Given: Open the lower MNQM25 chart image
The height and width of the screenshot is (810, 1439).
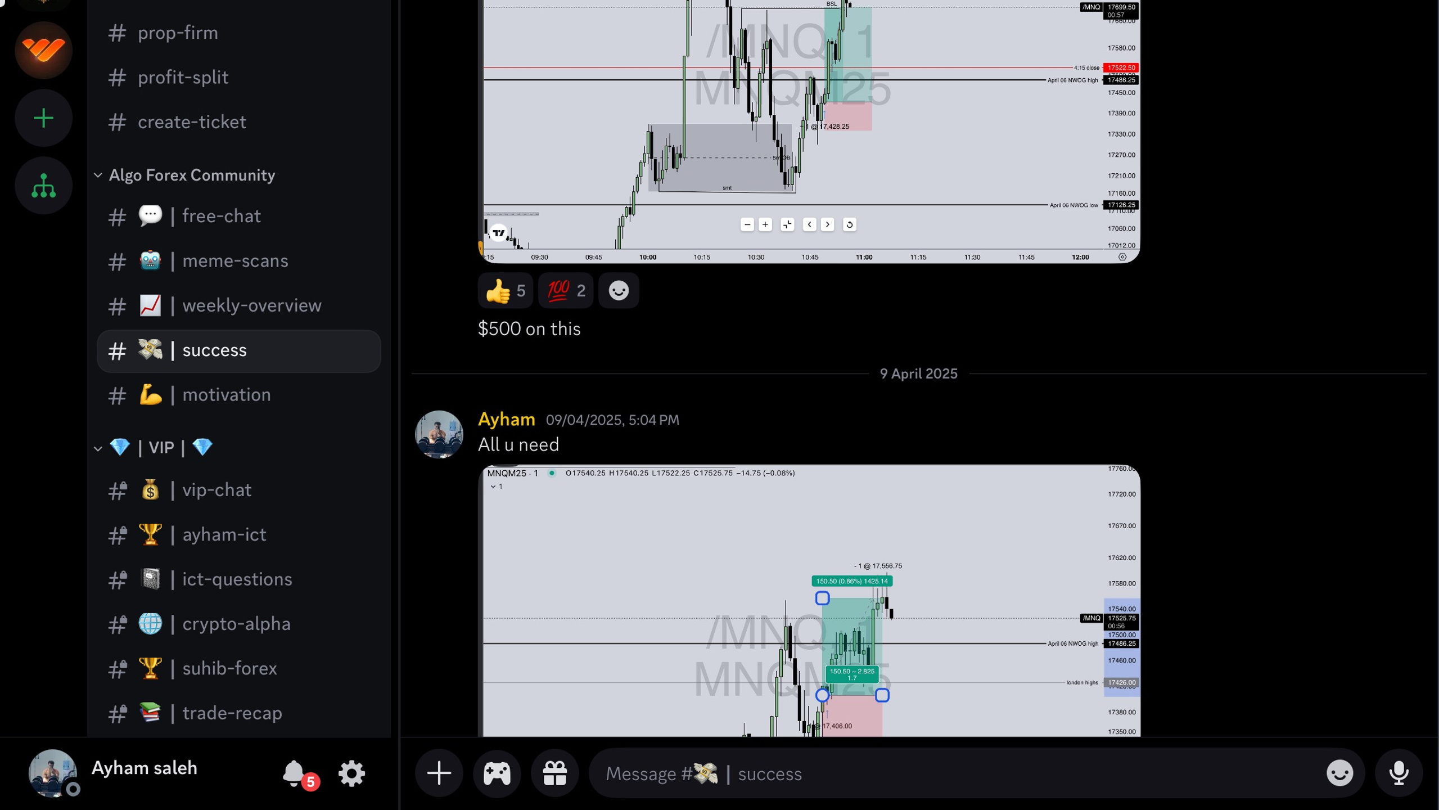Looking at the screenshot, I should (809, 601).
